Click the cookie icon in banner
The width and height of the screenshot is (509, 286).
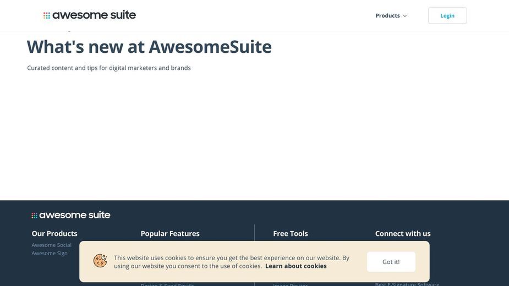pyautogui.click(x=100, y=261)
